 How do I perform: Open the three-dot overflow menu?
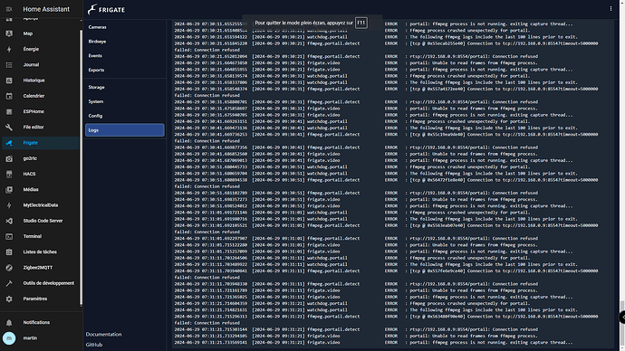pos(611,9)
